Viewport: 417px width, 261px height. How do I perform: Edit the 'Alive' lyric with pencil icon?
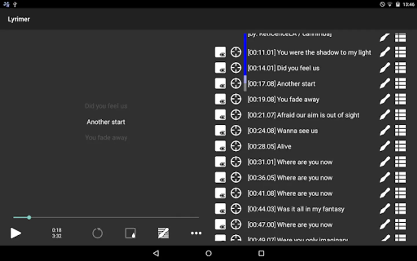coord(385,146)
